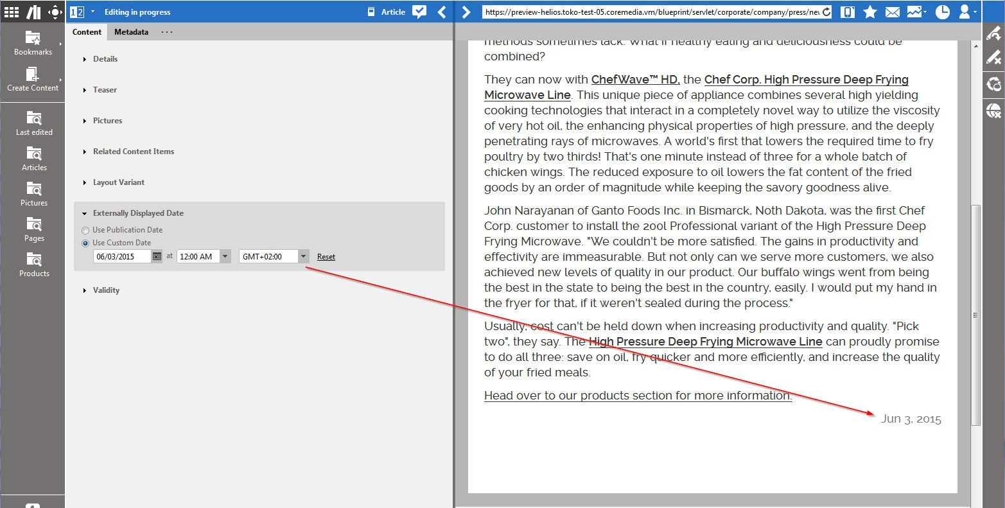Open the more tabs ellipsis
The height and width of the screenshot is (508, 1005).
click(167, 32)
